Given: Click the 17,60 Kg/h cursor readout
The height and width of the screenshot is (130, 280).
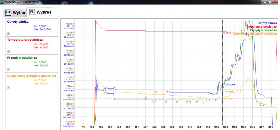Looking at the screenshot, I should [228, 91].
